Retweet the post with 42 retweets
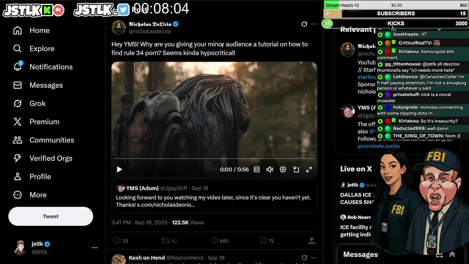This screenshot has width=469, height=264. pyautogui.click(x=169, y=241)
